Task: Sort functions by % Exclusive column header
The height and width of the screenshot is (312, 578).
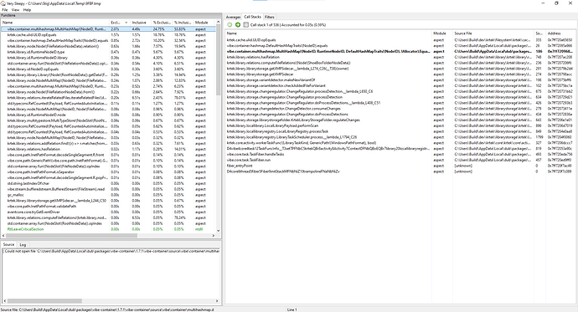Action: pyautogui.click(x=163, y=23)
